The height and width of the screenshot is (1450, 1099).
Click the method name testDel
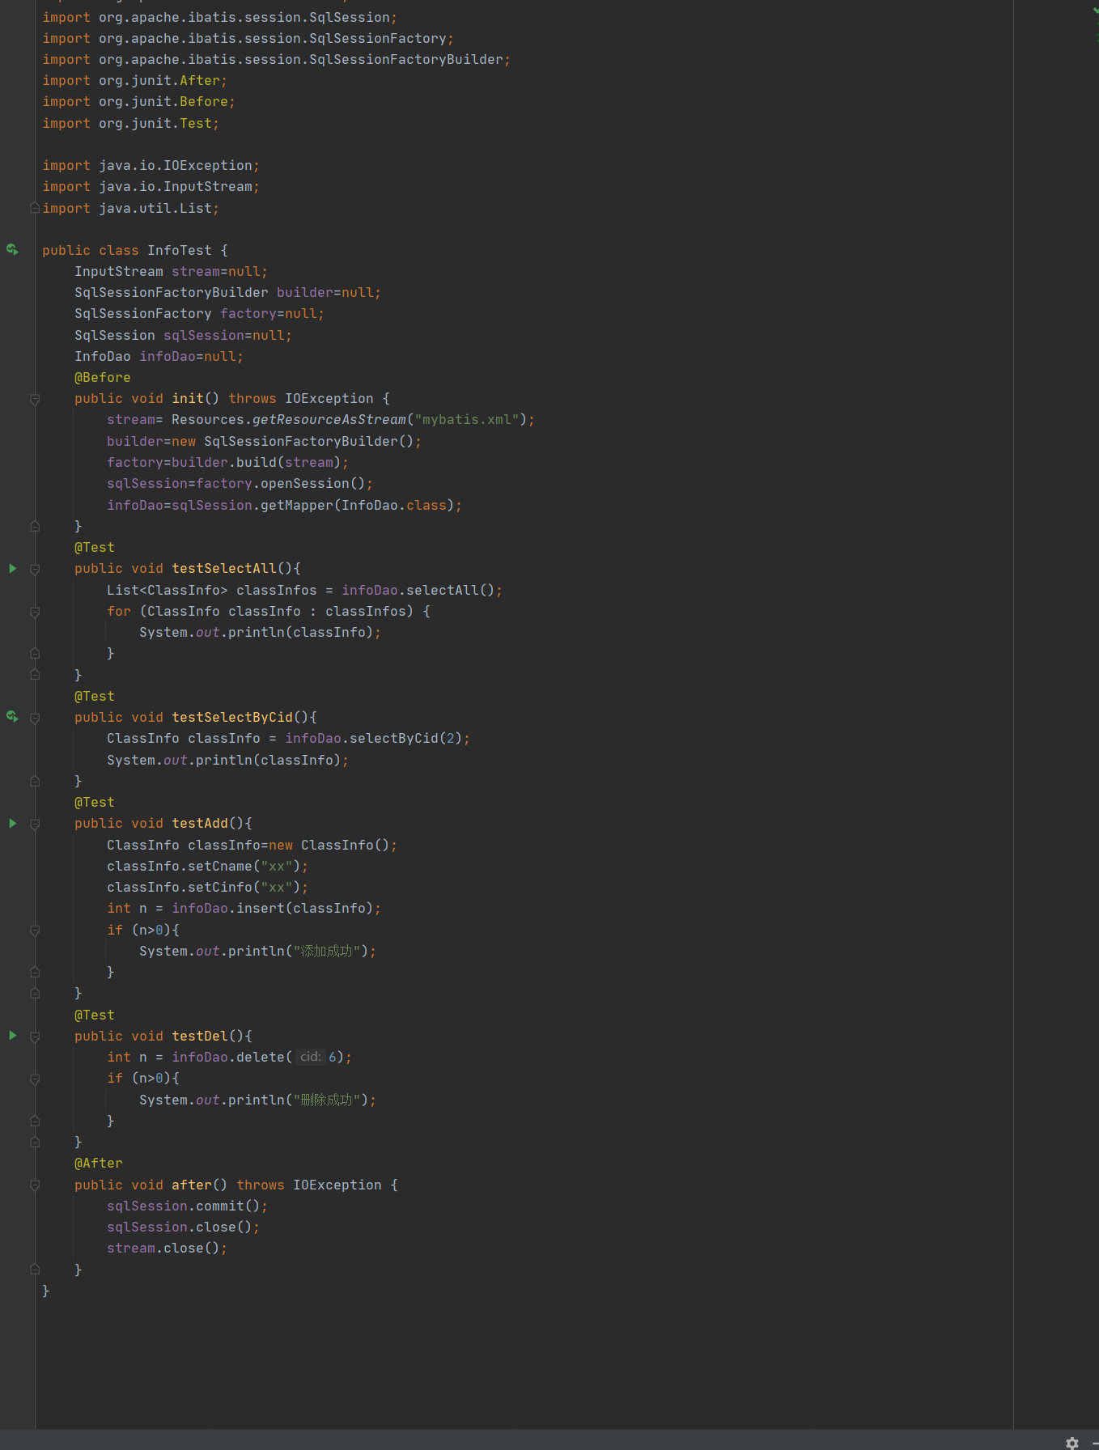pos(200,1036)
